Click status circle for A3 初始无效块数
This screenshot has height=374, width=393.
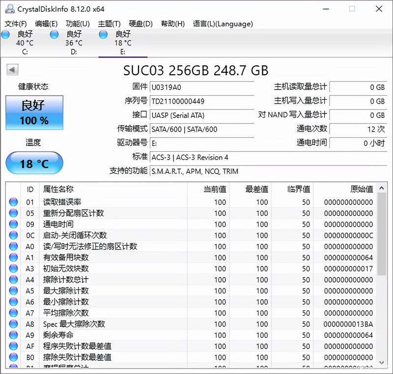pos(13,268)
